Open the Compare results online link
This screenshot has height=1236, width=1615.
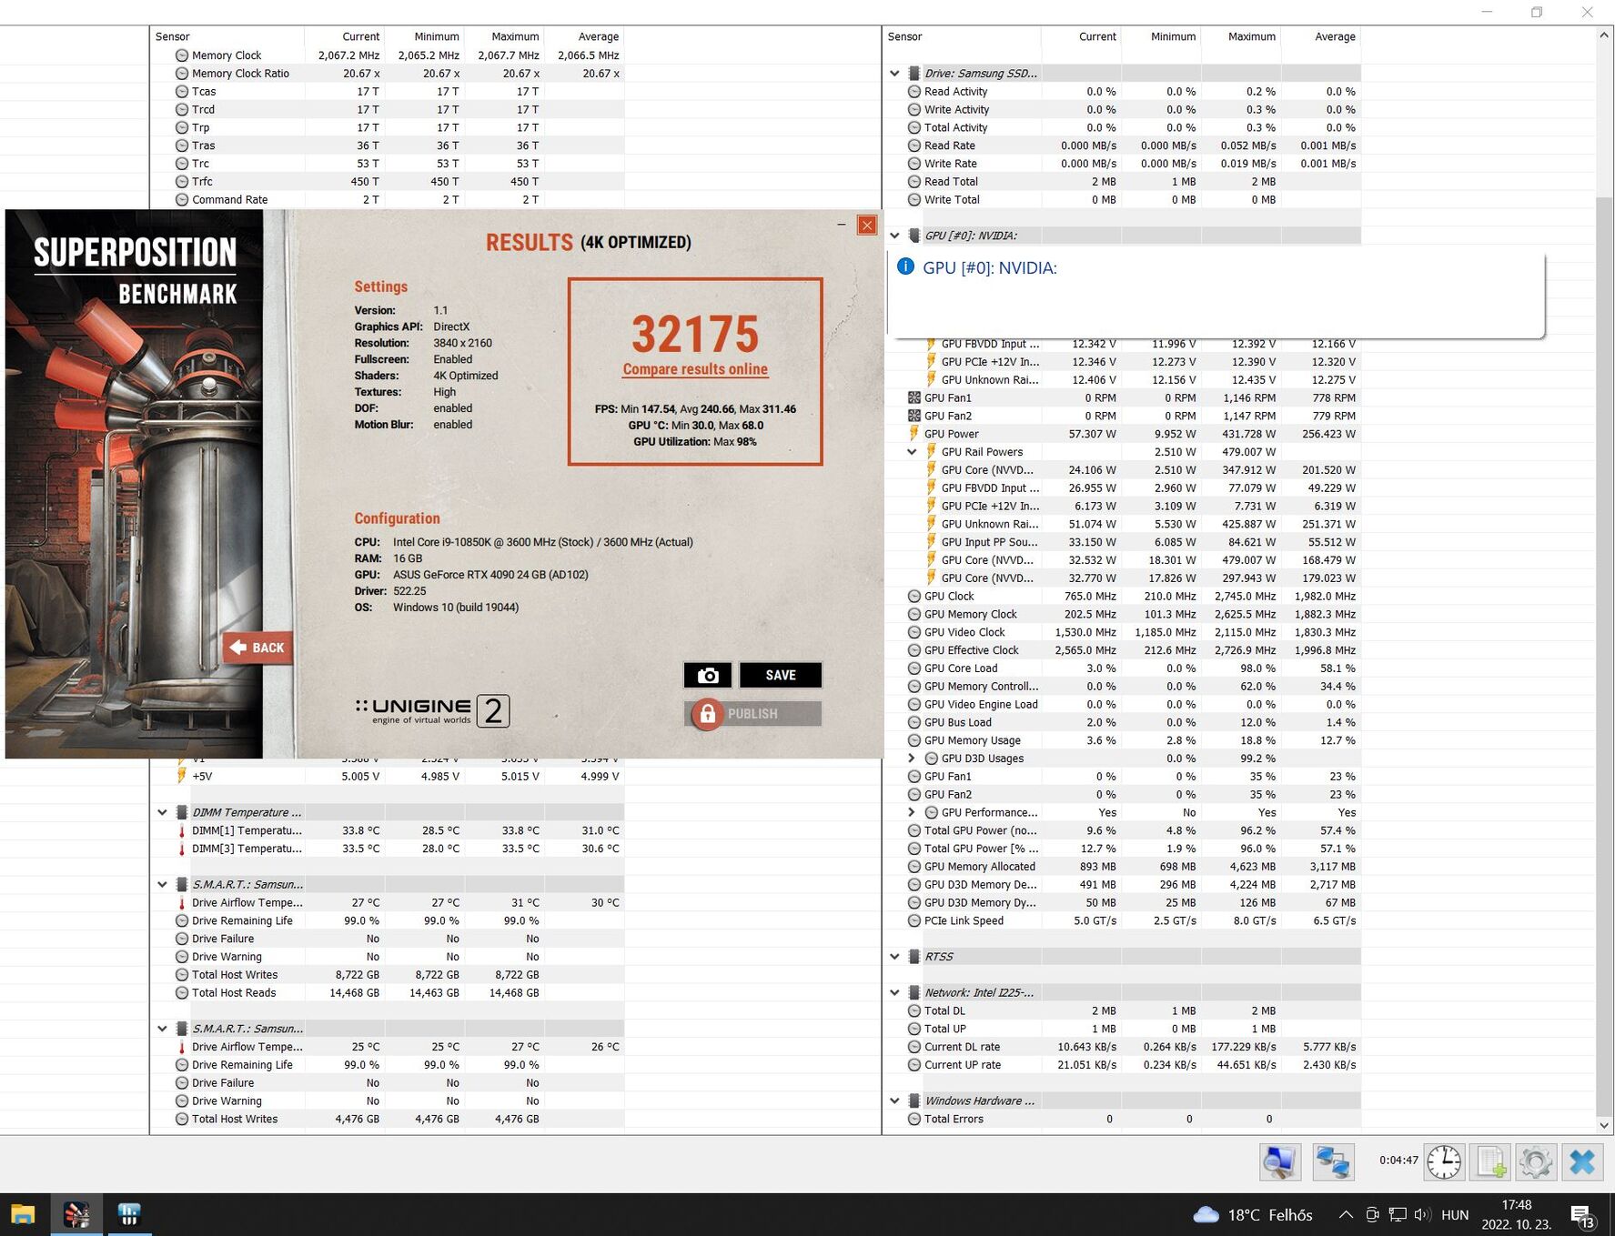pyautogui.click(x=695, y=369)
